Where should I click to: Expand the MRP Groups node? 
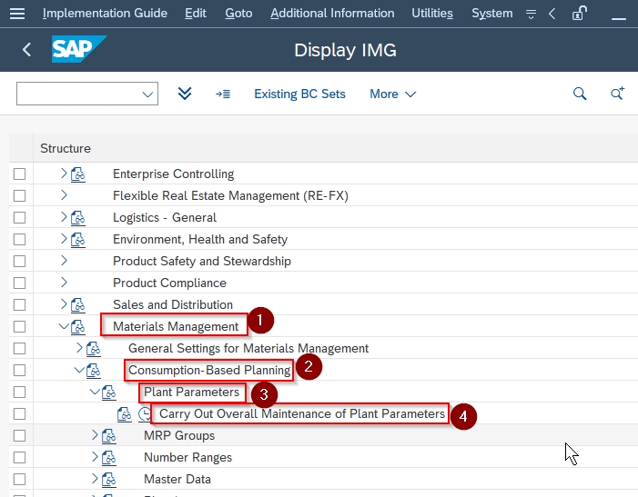[x=95, y=435]
